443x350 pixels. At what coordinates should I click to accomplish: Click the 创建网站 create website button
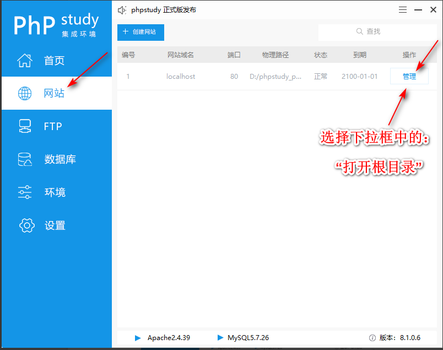141,32
